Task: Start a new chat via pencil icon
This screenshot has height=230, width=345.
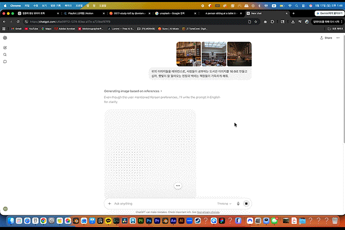Action: (5, 47)
